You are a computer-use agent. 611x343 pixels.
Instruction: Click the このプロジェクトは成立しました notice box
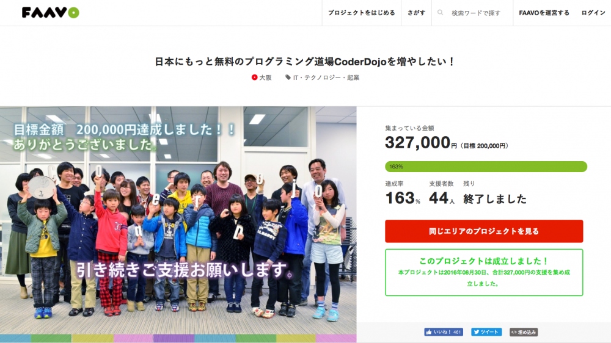pyautogui.click(x=484, y=273)
